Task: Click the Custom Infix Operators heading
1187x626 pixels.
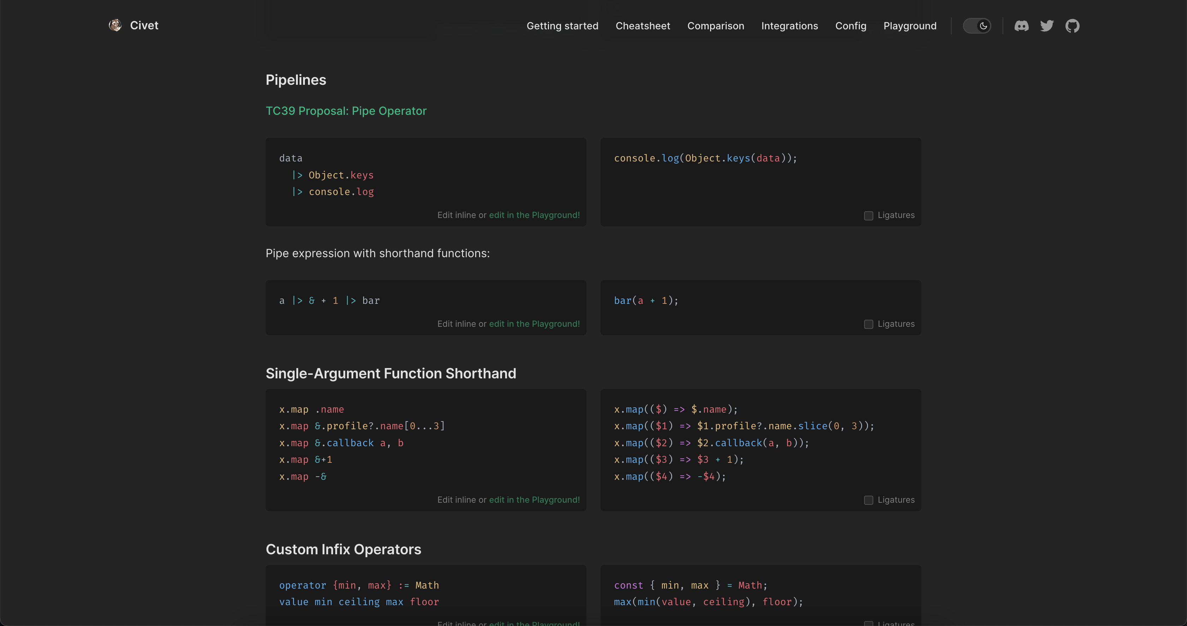Action: coord(343,550)
